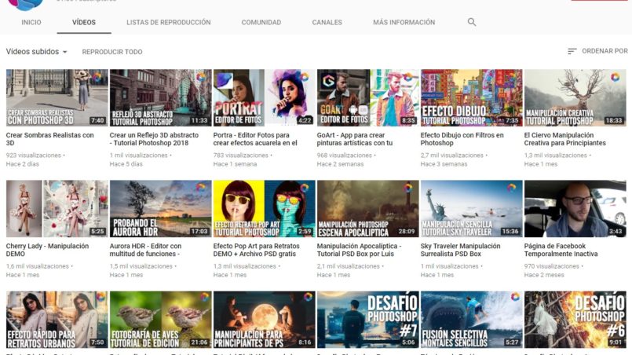Click title Aurora HDR - Editor con multitud
The image size is (632, 355).
pyautogui.click(x=145, y=250)
